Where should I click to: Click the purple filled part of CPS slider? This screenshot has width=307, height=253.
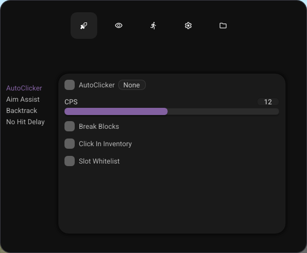coord(116,111)
